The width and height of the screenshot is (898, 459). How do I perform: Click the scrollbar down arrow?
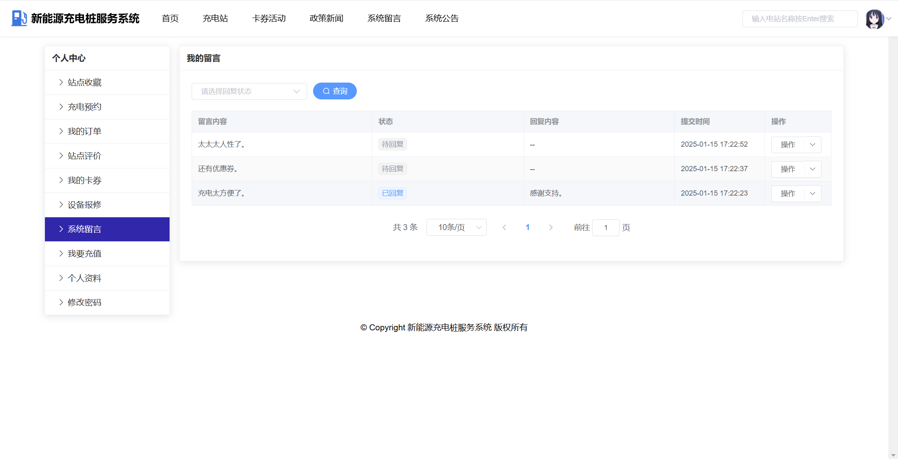(x=893, y=455)
